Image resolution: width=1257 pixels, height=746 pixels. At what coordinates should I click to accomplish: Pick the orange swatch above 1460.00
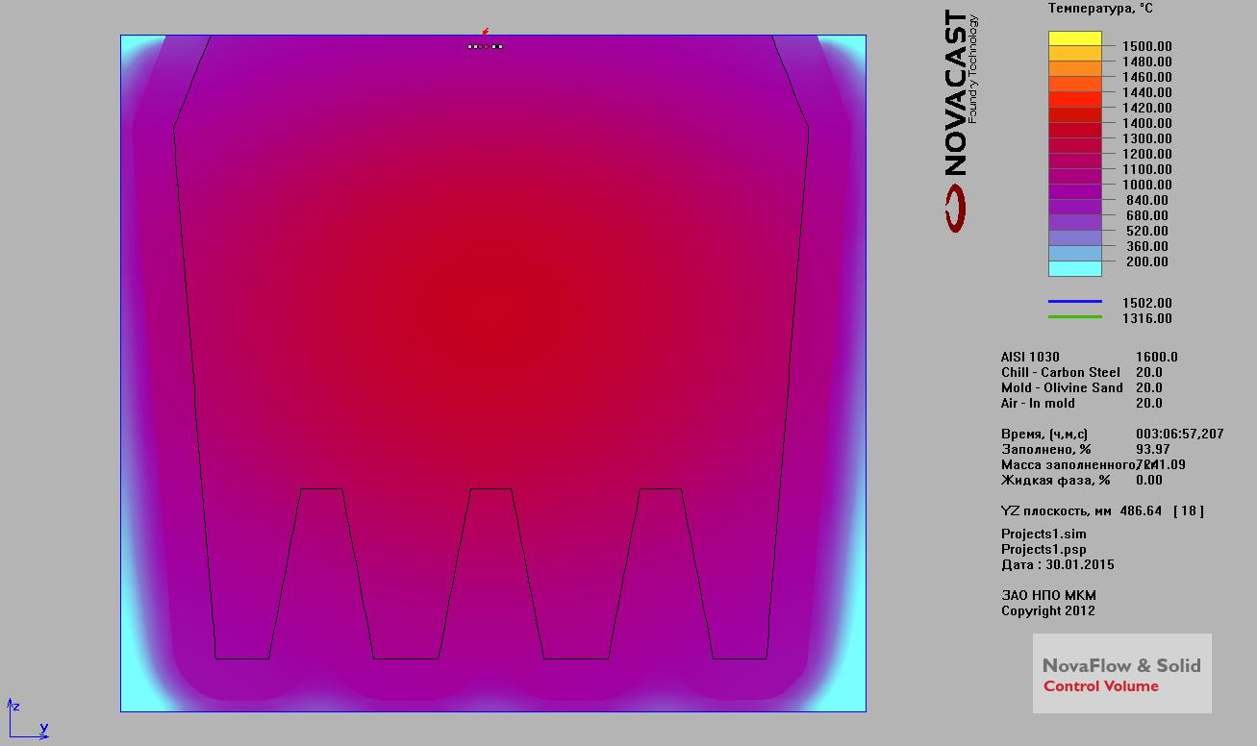pos(1074,69)
